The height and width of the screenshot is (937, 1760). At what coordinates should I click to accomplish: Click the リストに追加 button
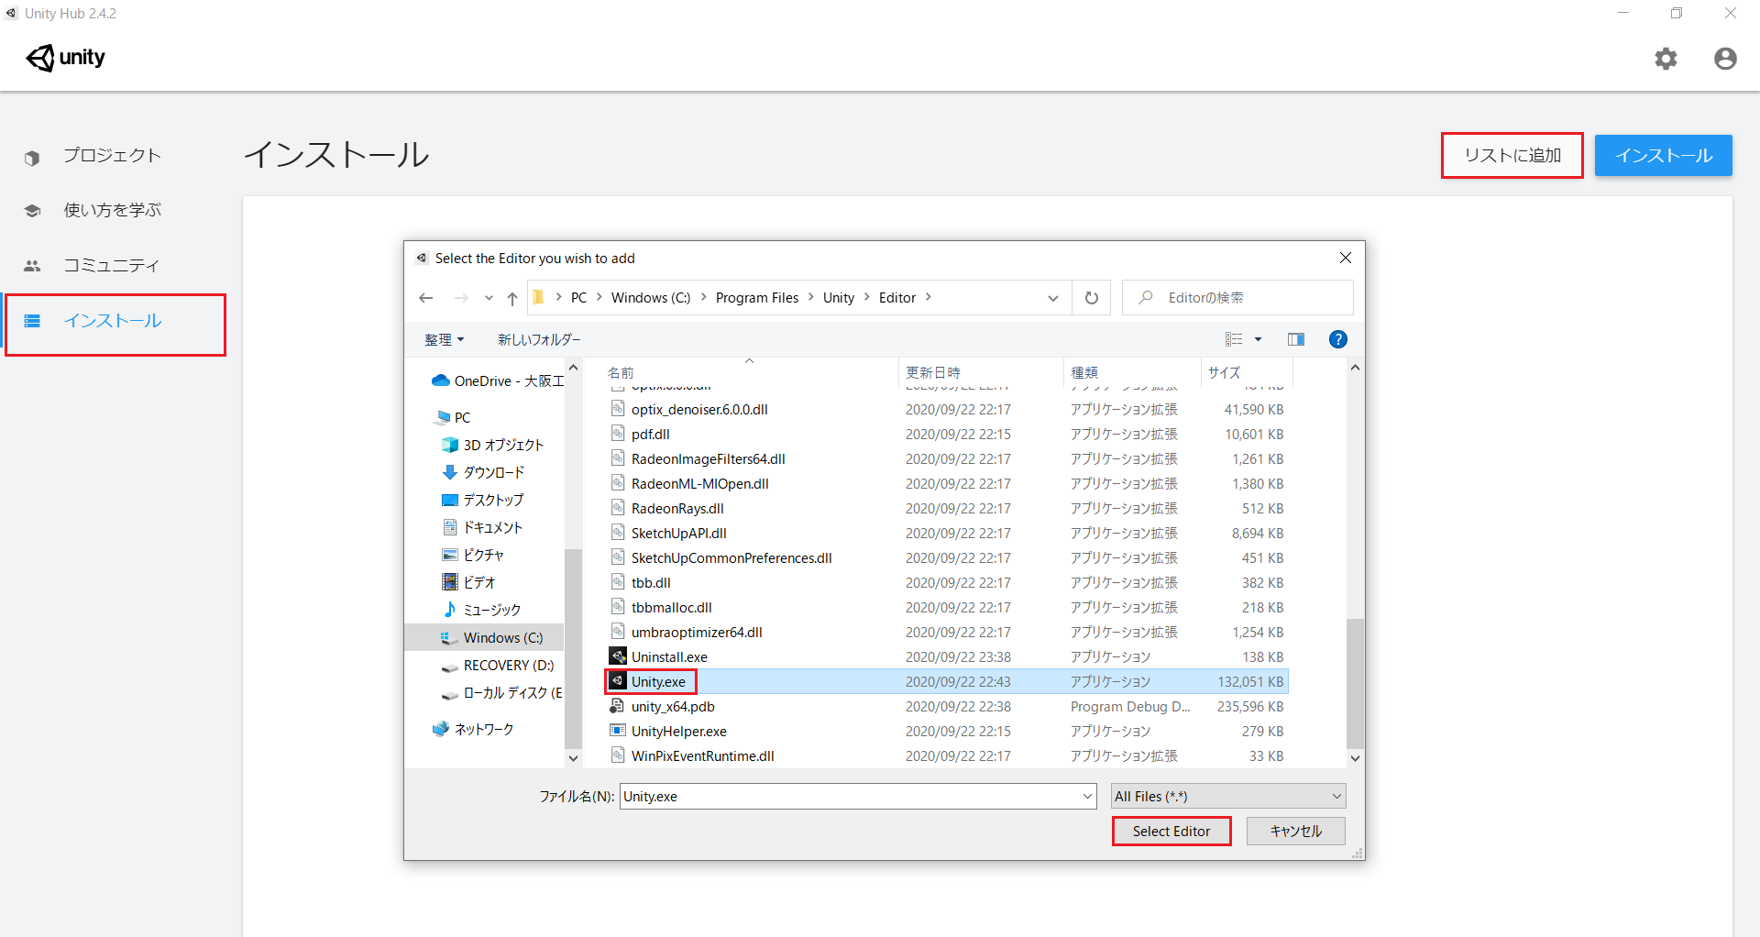point(1511,155)
